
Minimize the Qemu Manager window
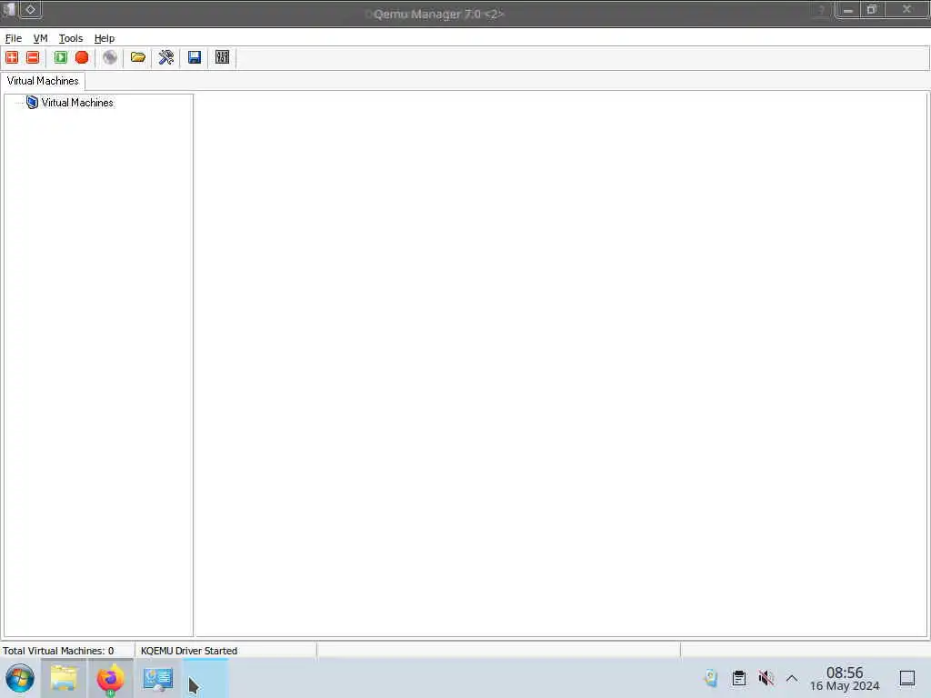click(x=848, y=9)
